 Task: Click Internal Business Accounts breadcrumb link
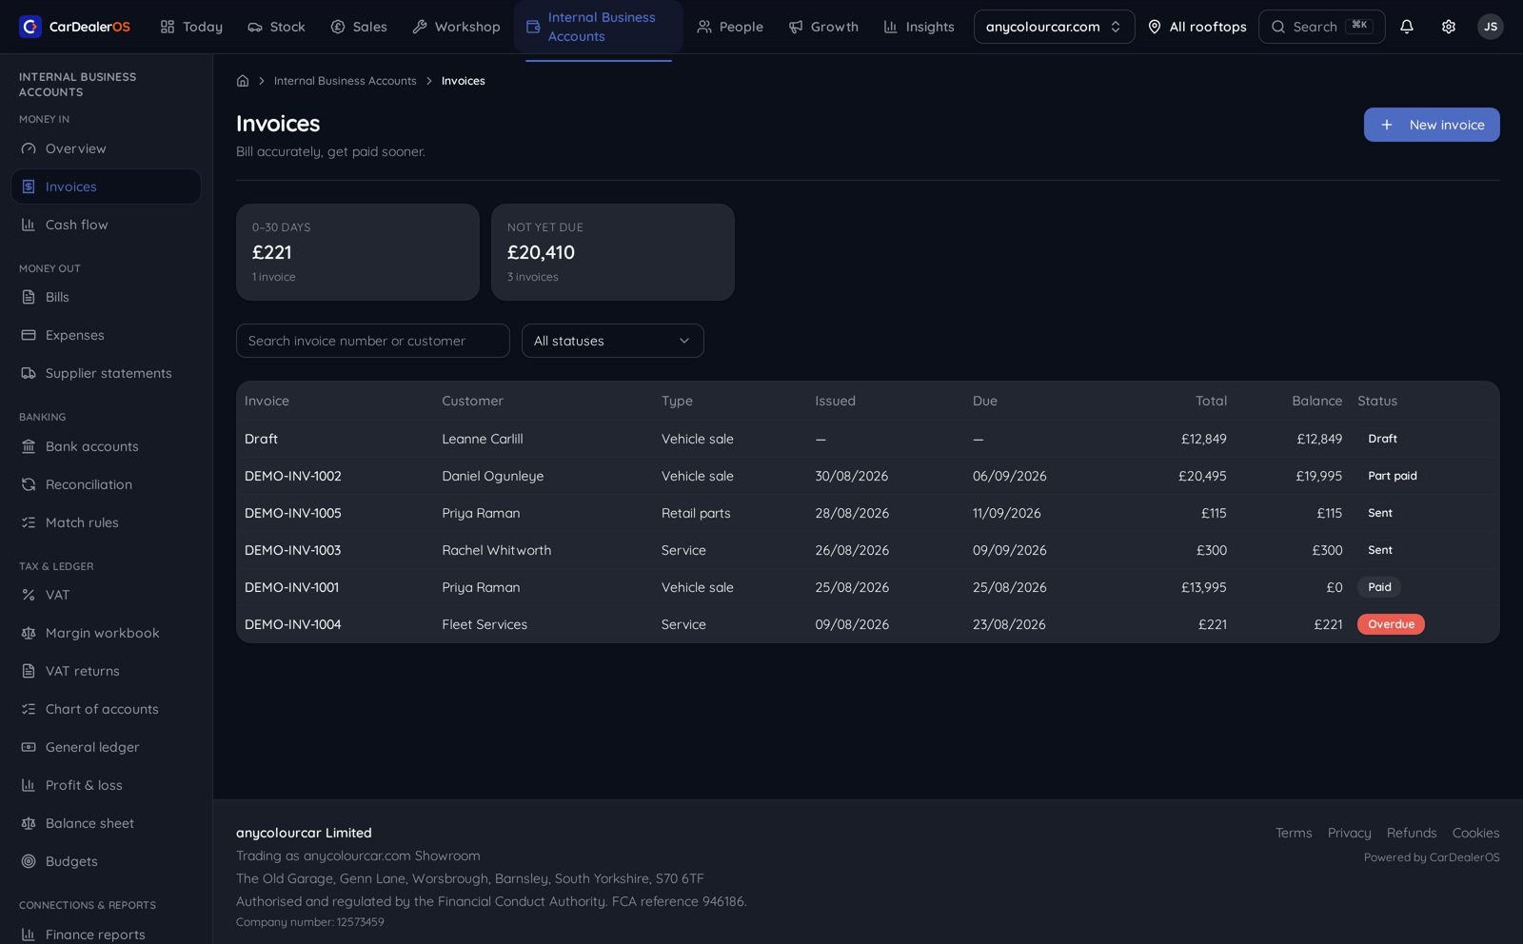(x=345, y=81)
